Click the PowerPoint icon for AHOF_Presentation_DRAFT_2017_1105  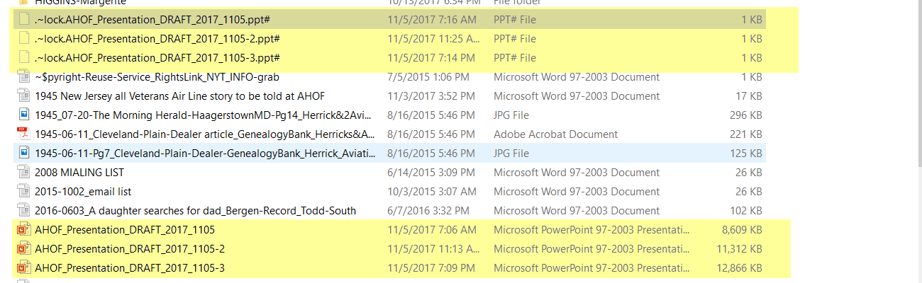point(23,229)
